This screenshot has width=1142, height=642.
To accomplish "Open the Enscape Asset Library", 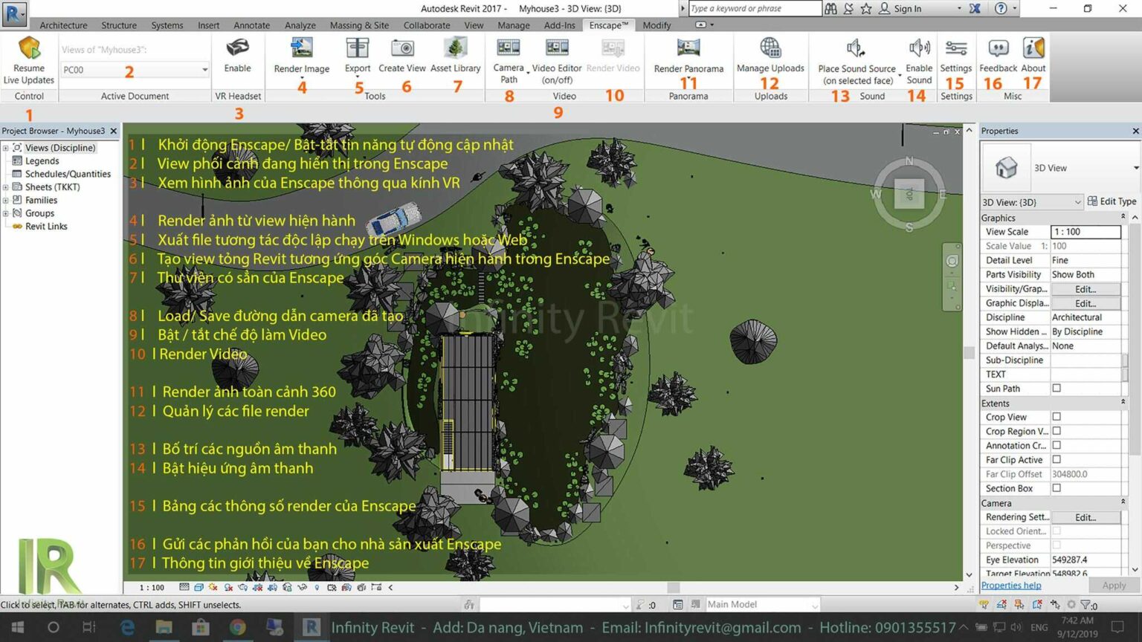I will (455, 56).
